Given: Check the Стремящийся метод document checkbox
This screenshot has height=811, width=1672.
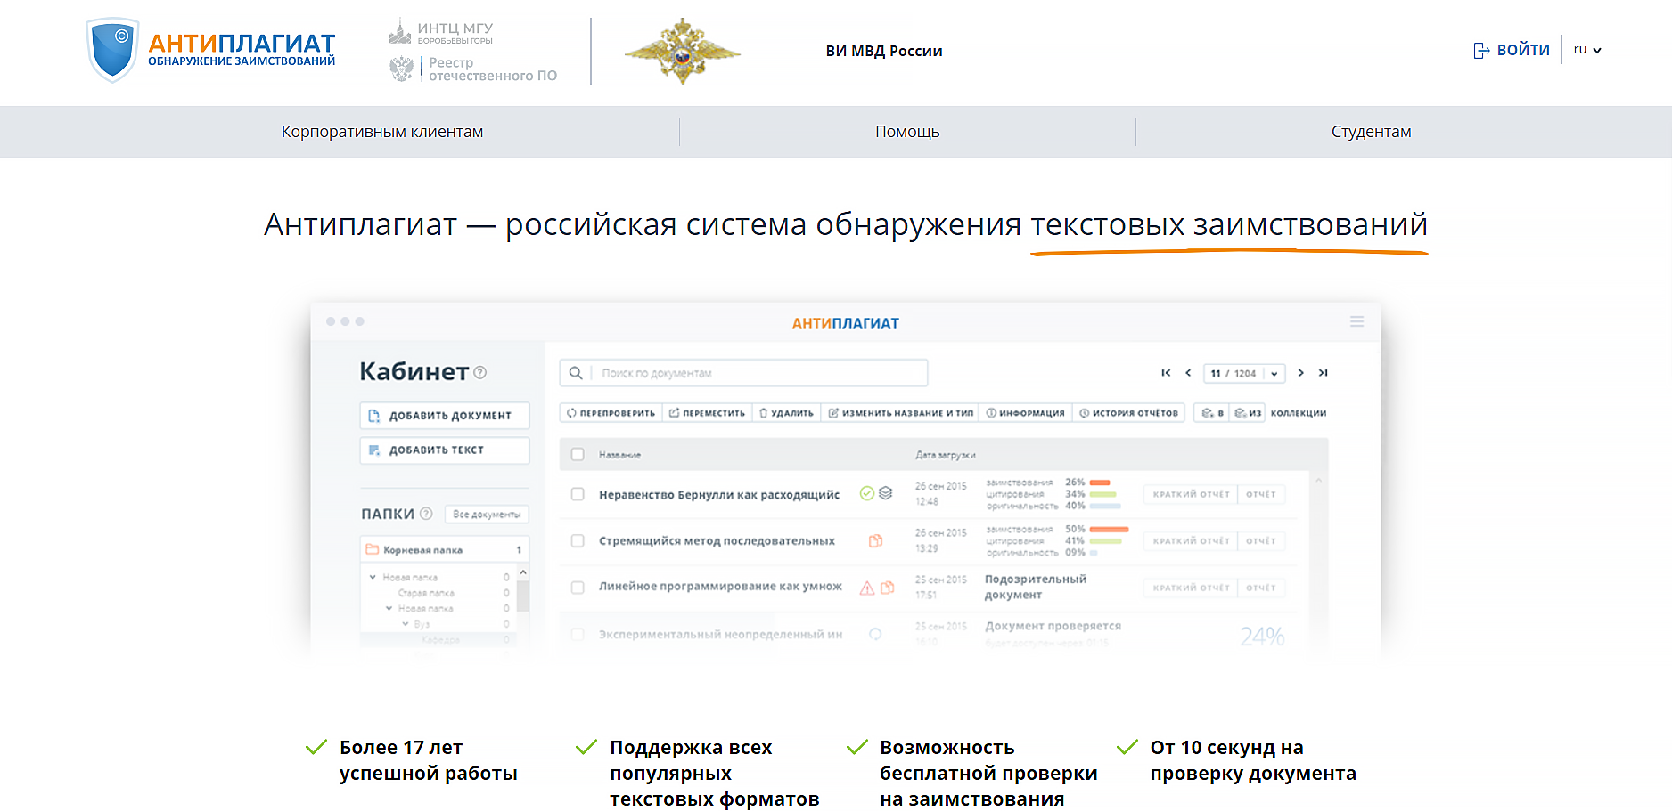Looking at the screenshot, I should pos(578,540).
